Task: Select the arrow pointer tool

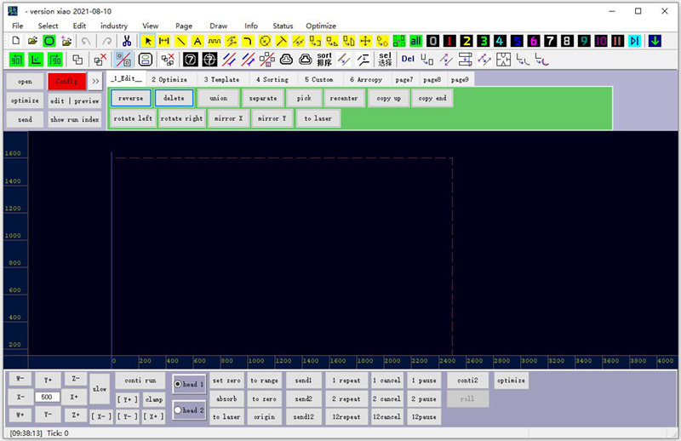Action: pyautogui.click(x=147, y=41)
